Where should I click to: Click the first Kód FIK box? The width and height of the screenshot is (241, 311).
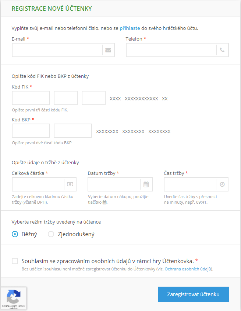click(x=31, y=98)
